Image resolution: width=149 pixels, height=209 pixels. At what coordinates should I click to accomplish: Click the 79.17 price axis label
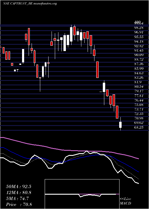pyautogui.click(x=139, y=91)
